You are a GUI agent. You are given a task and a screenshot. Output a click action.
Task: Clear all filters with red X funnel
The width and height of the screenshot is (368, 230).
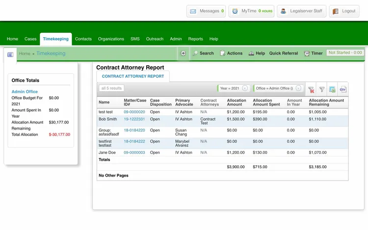(x=311, y=89)
